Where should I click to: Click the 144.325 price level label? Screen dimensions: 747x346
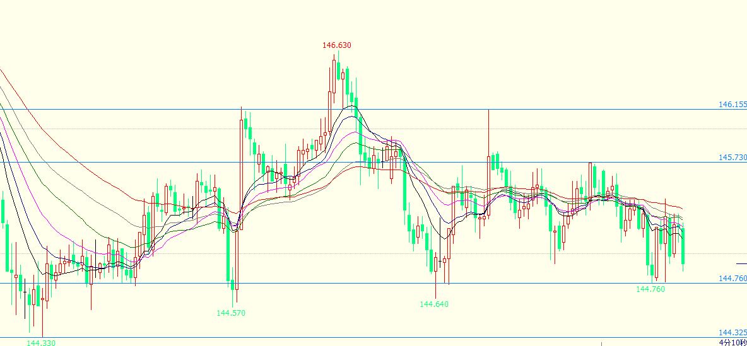tap(732, 333)
